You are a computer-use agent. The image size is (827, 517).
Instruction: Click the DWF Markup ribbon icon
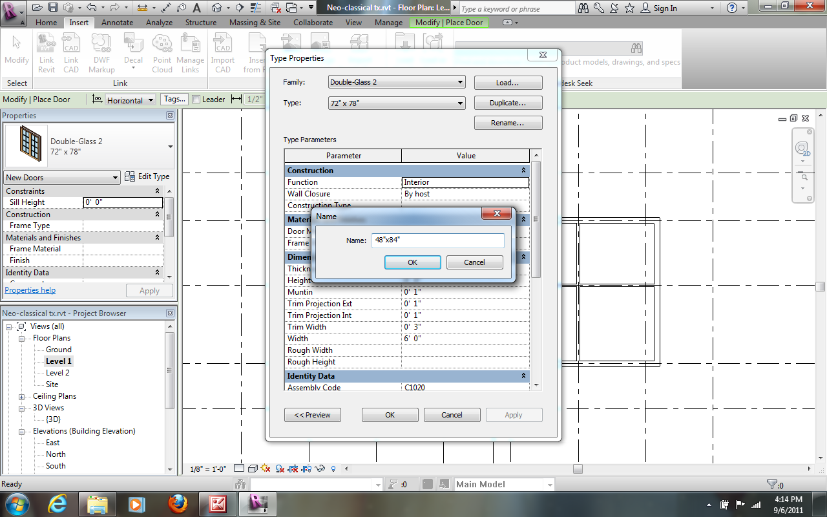click(101, 54)
